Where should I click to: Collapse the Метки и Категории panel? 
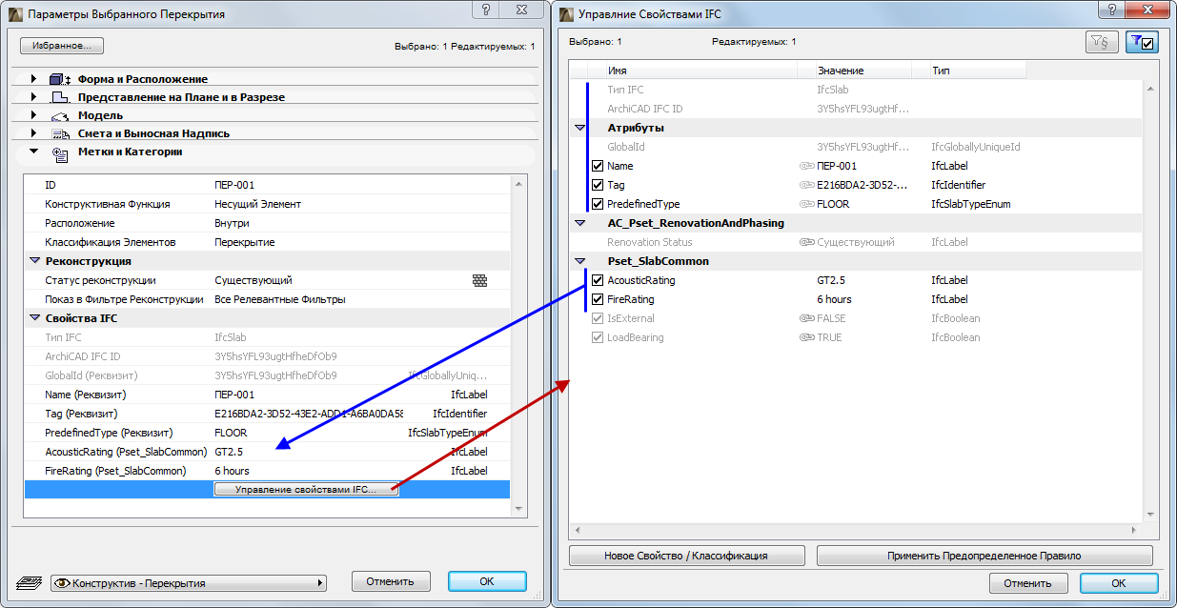(x=33, y=152)
